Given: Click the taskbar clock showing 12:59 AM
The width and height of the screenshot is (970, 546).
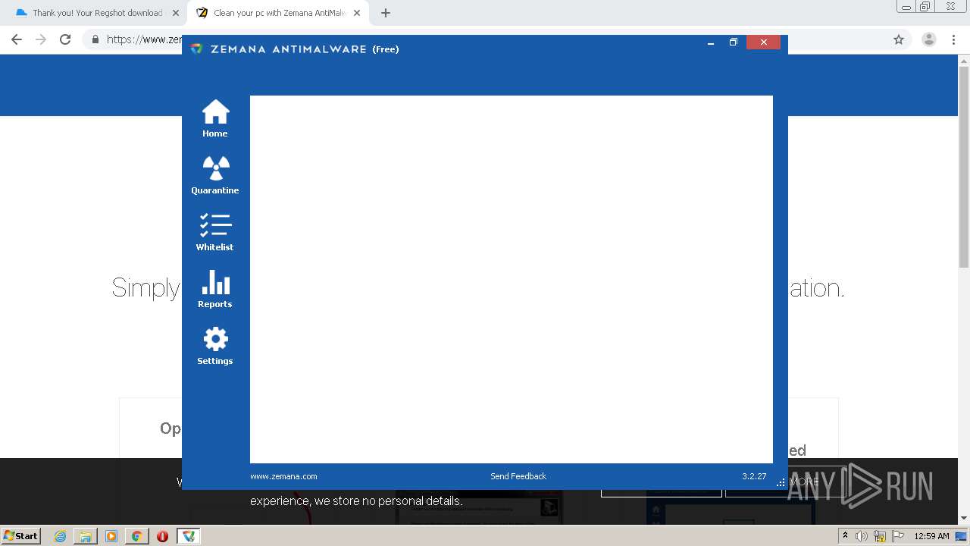Looking at the screenshot, I should click(931, 536).
